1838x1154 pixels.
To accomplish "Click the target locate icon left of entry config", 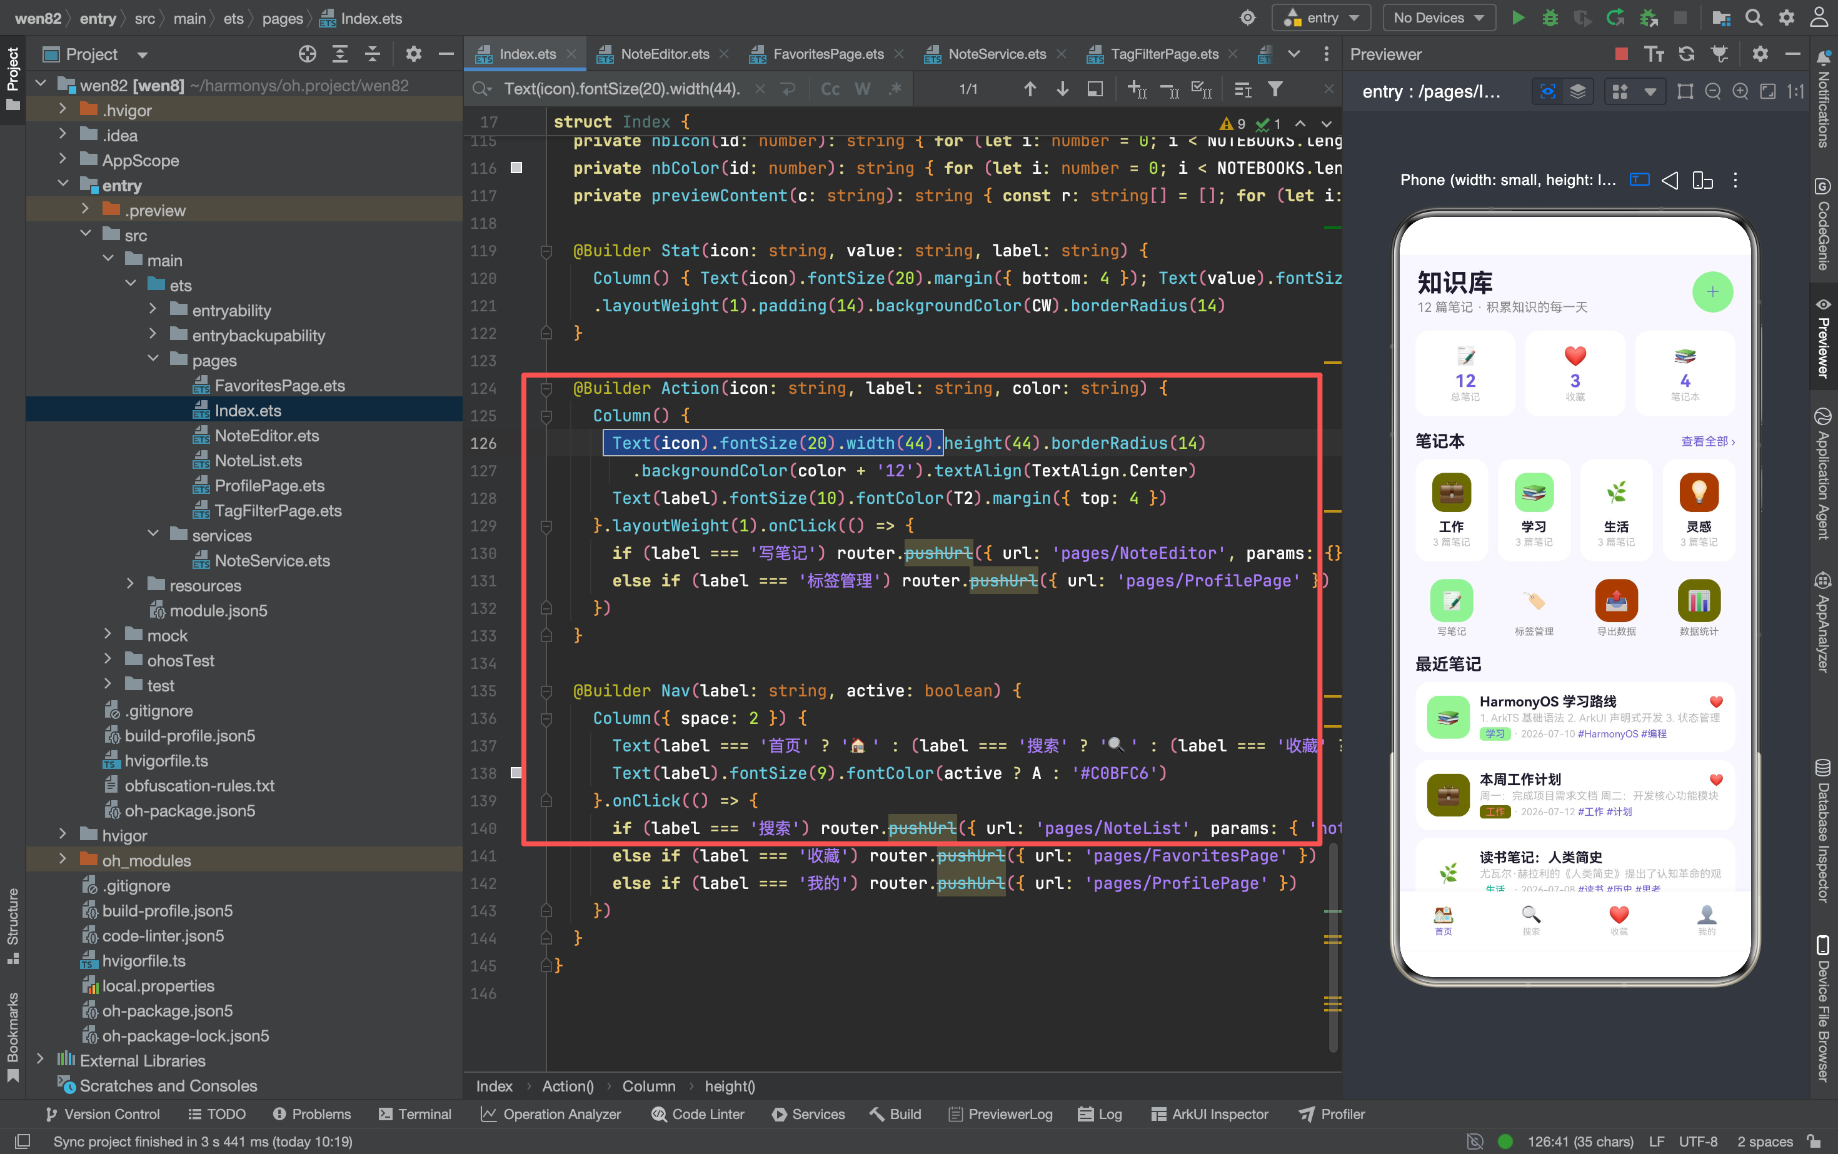I will 1248,18.
